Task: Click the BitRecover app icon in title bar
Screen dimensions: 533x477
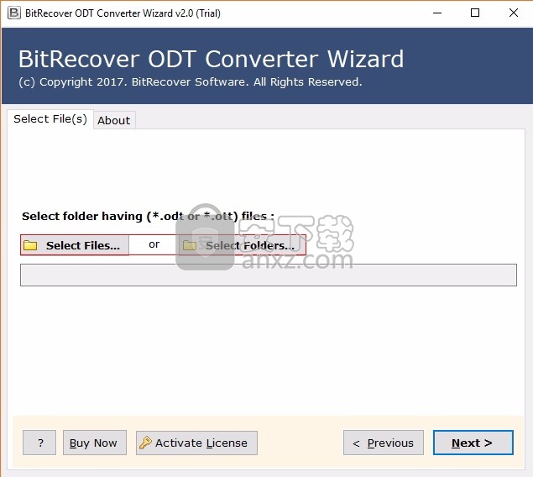Action: click(x=12, y=13)
